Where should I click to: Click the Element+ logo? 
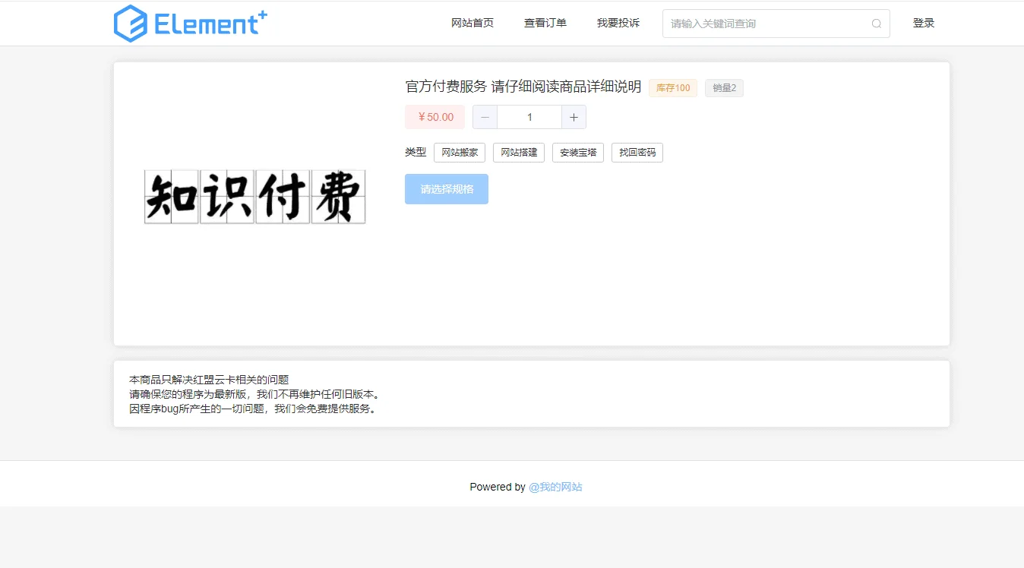point(190,23)
